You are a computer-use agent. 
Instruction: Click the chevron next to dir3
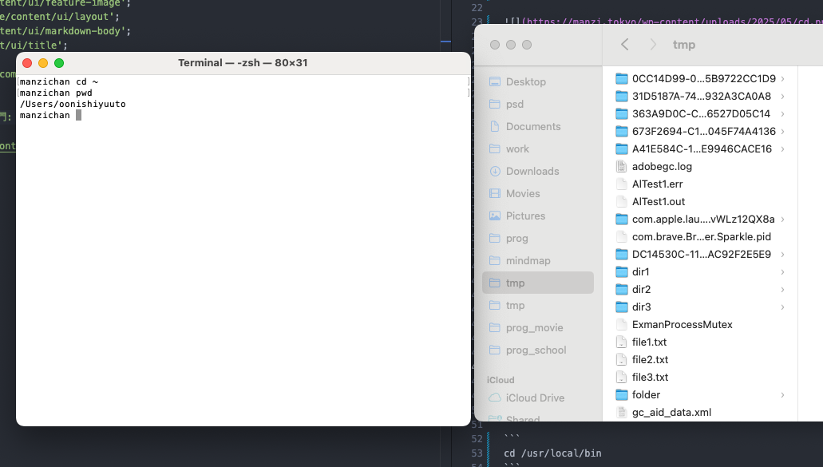pyautogui.click(x=782, y=307)
